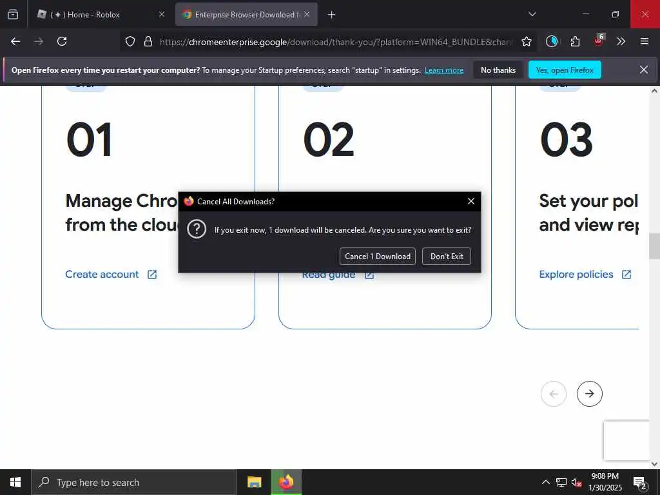Open the notification action center icon
The width and height of the screenshot is (660, 495).
point(640,483)
